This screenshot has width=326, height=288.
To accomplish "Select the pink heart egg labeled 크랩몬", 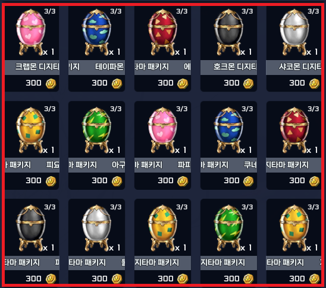I will (31, 32).
